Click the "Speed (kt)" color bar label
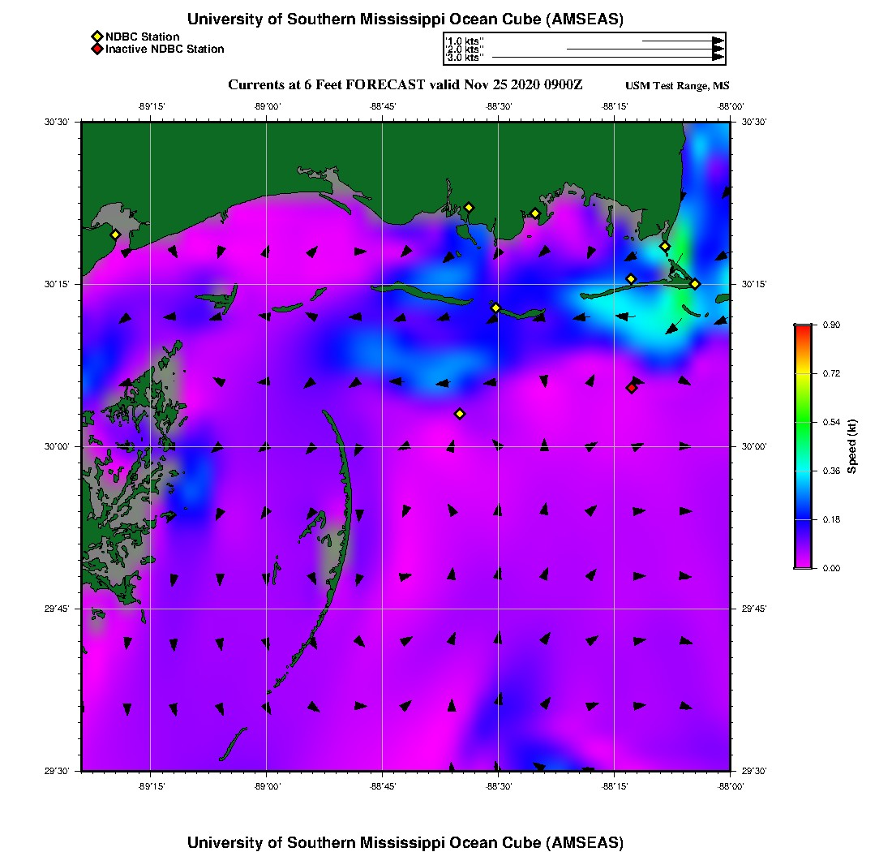The height and width of the screenshot is (852, 892). click(x=852, y=446)
